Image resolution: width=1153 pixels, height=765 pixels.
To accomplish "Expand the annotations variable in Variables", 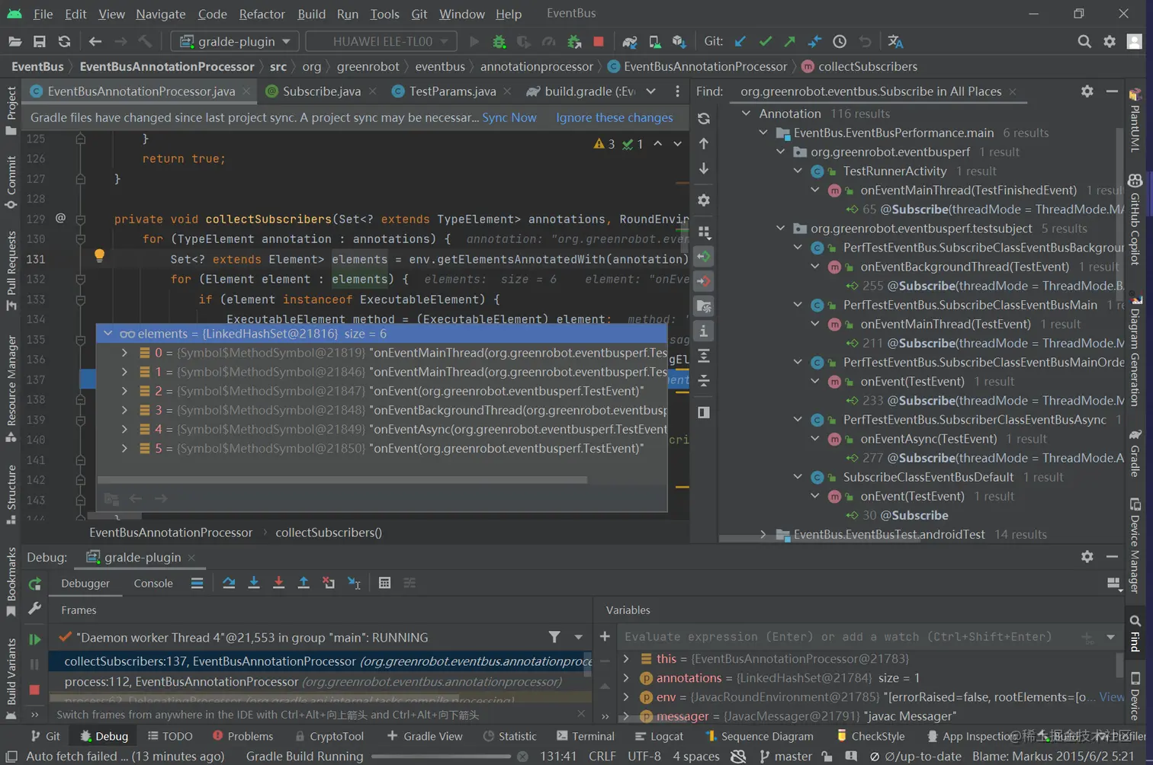I will click(626, 678).
